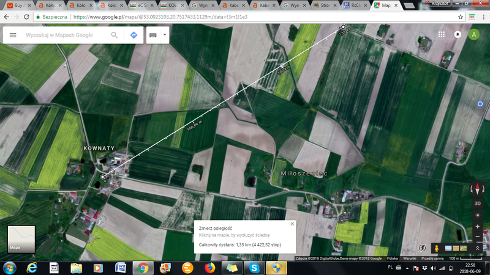Reset map orientation with the compass
490x275 pixels.
tap(477, 189)
